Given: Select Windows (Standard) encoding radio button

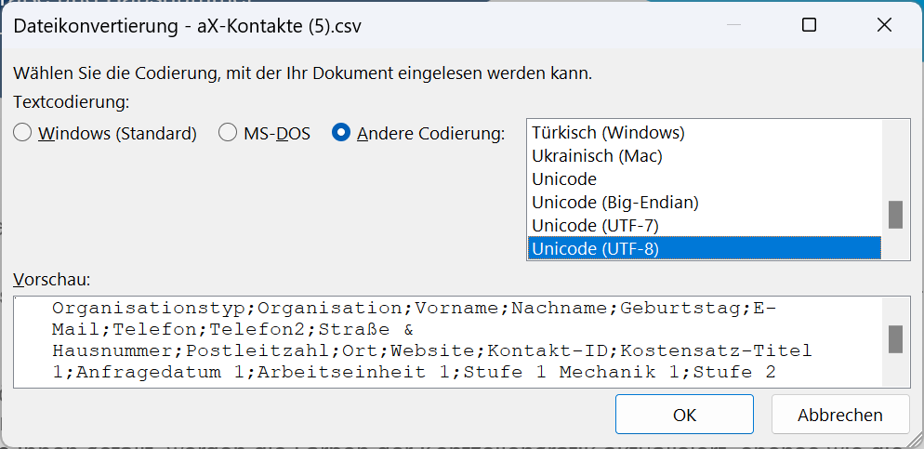Looking at the screenshot, I should coord(22,133).
